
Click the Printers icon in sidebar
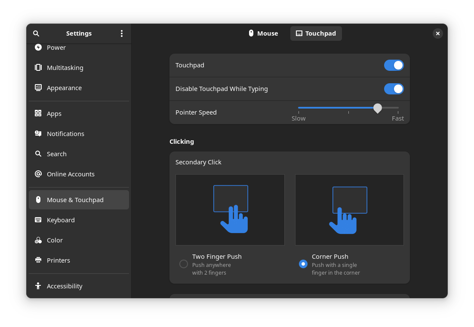(38, 260)
